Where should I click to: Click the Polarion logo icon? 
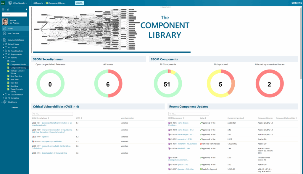coord(3,3)
